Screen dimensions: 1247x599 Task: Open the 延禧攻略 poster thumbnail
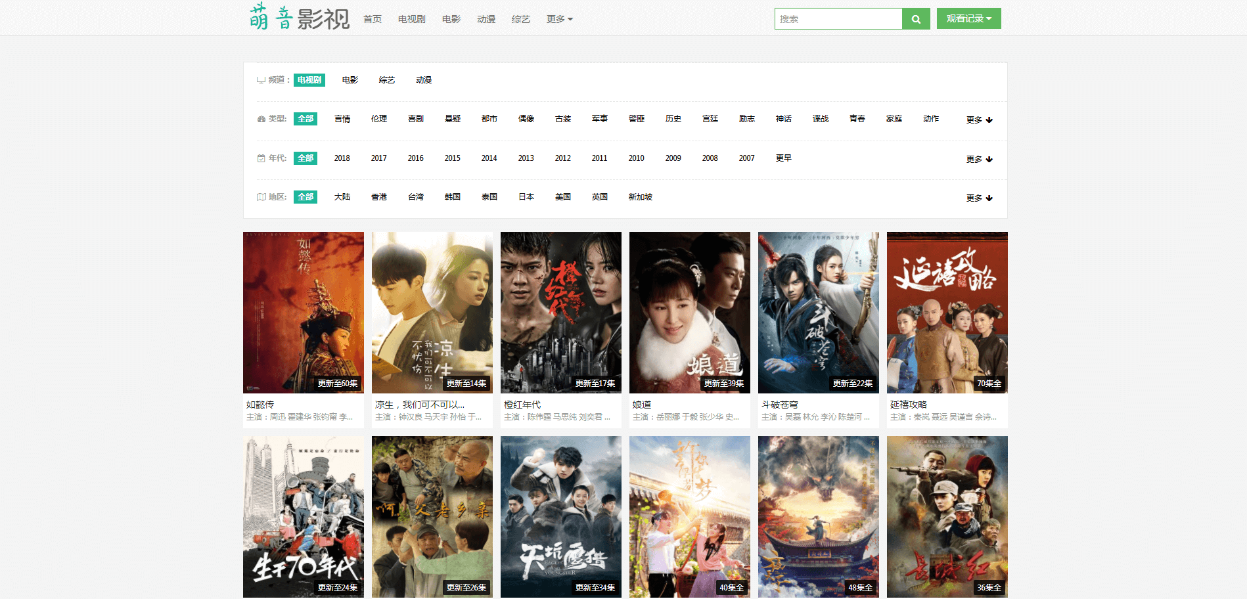tap(947, 313)
